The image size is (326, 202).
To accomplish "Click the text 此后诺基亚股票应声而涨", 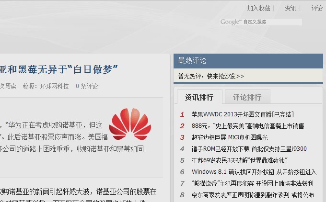I will (x=44, y=137).
